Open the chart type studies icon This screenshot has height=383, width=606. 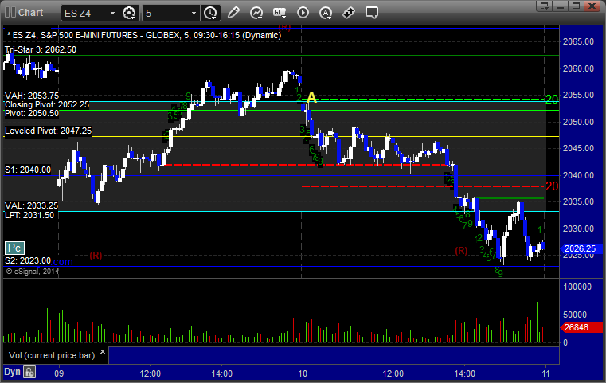pyautogui.click(x=256, y=13)
